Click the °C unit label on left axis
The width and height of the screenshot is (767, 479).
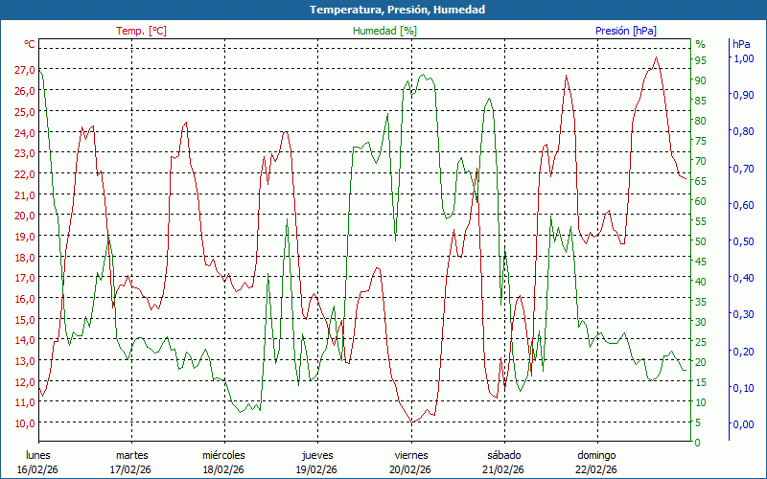coord(30,44)
